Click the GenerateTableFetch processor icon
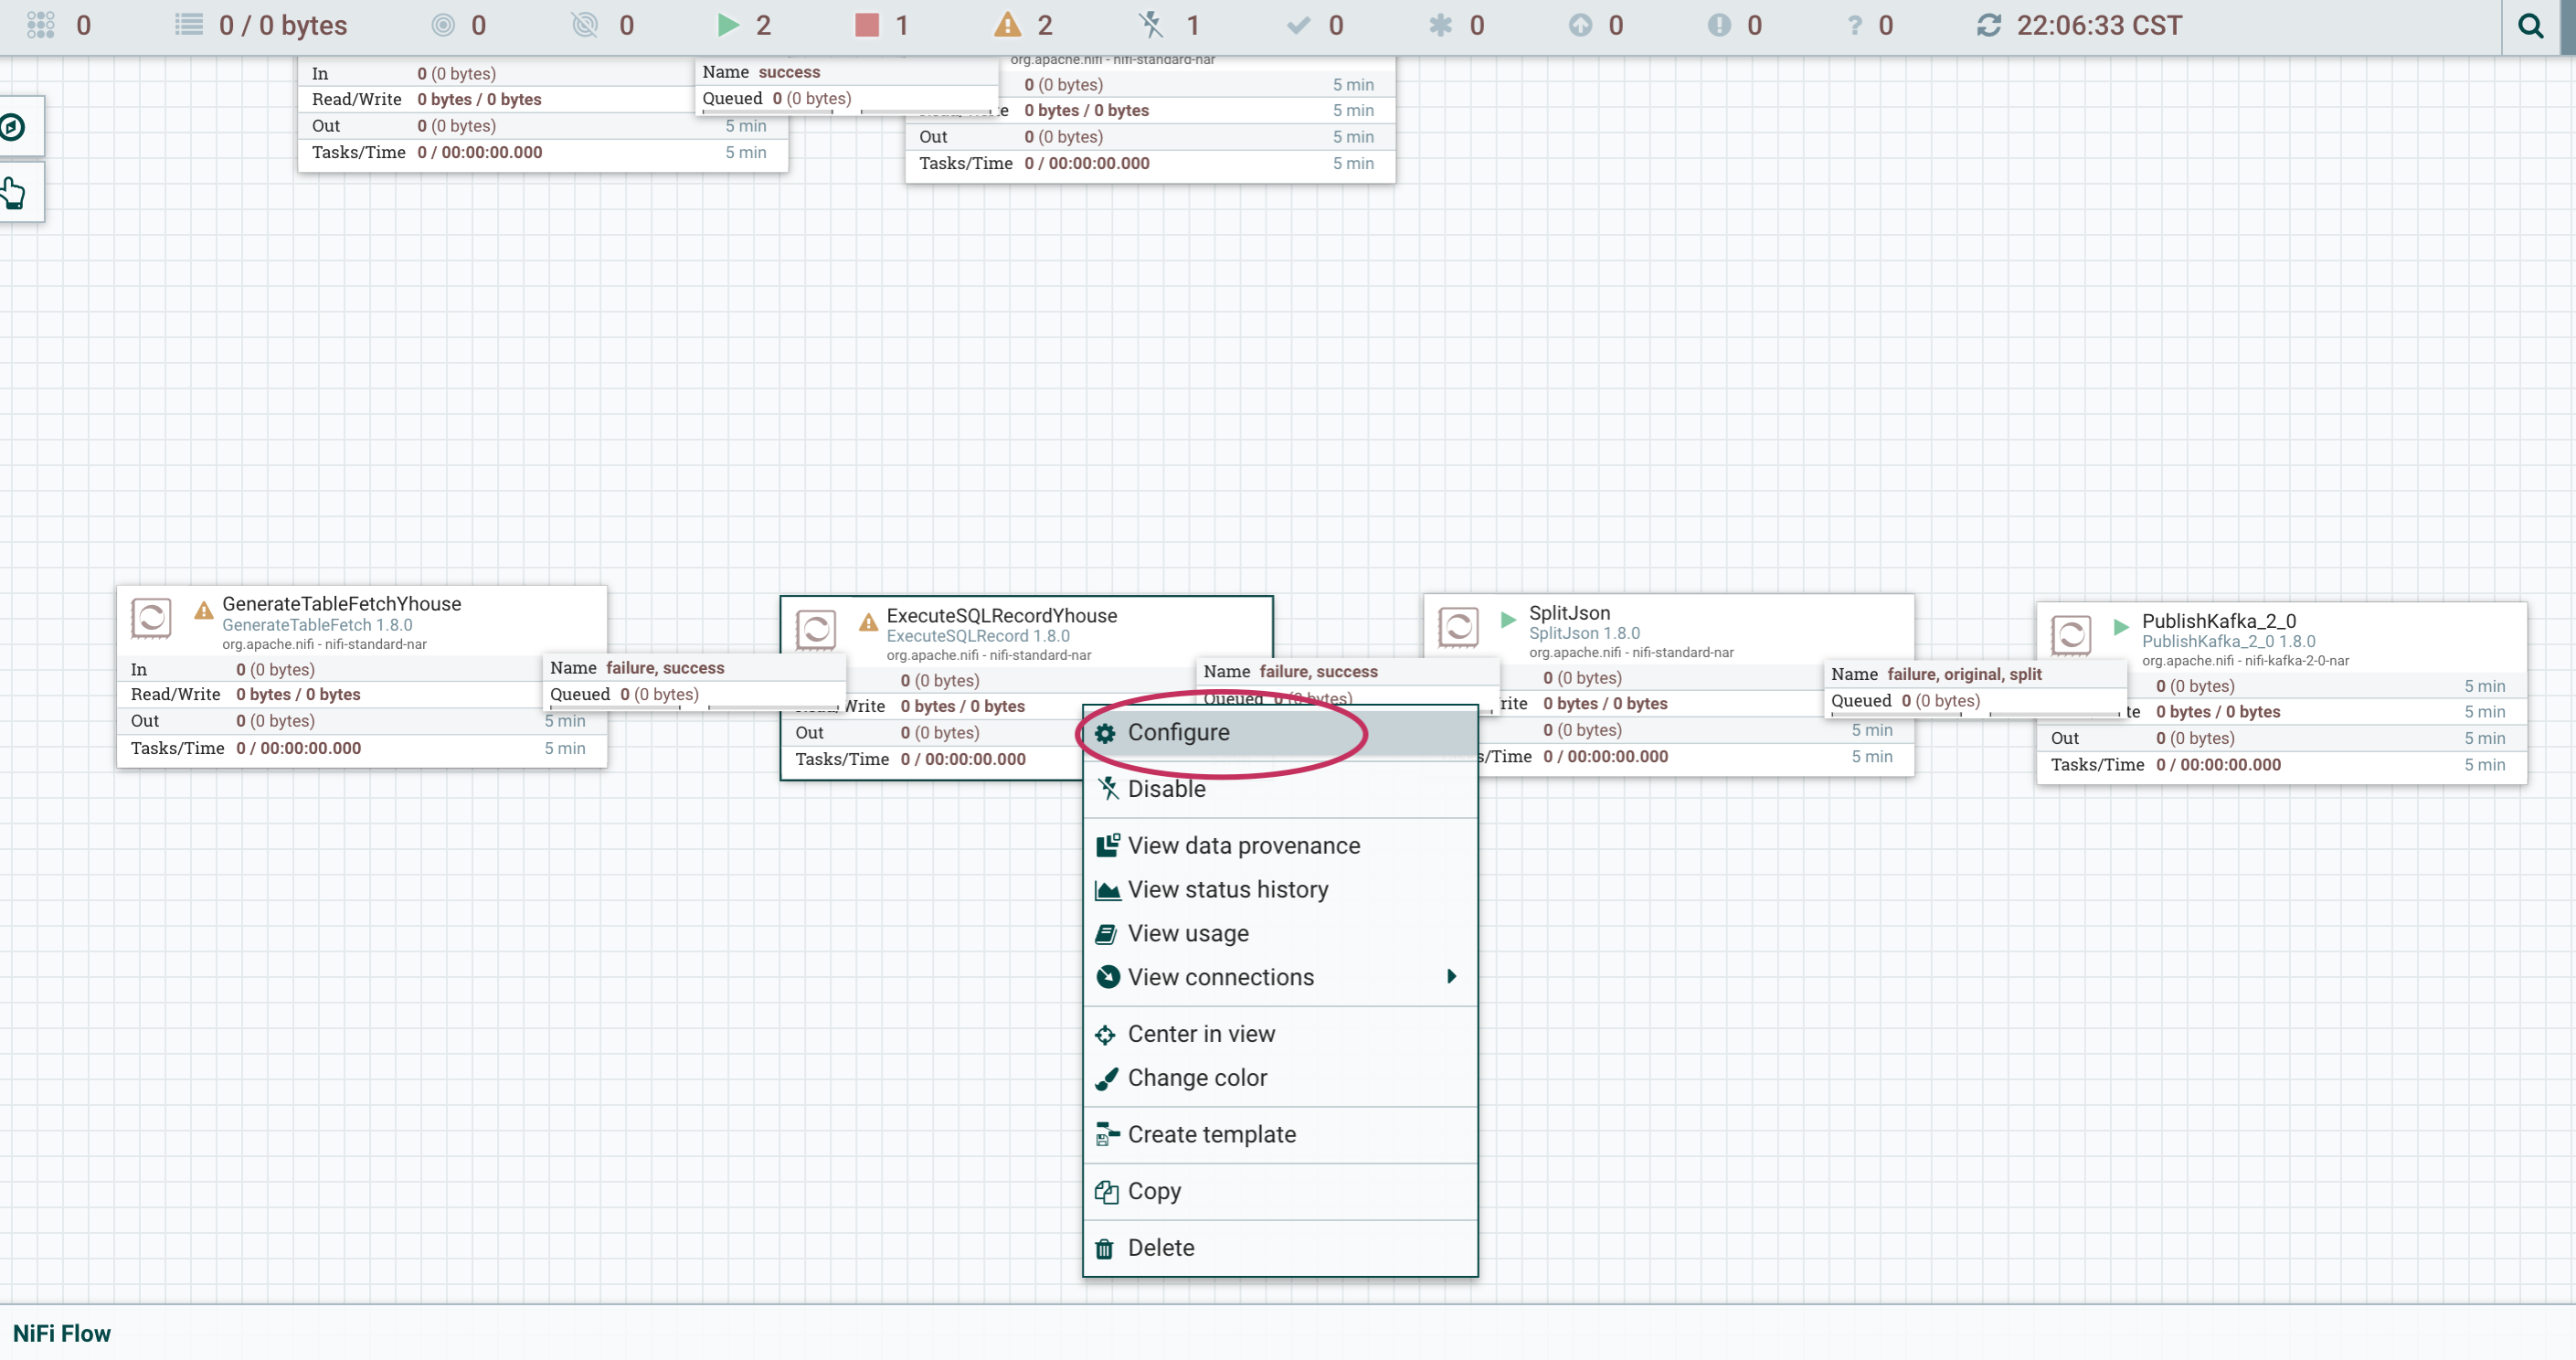The height and width of the screenshot is (1360, 2576). pyautogui.click(x=150, y=619)
